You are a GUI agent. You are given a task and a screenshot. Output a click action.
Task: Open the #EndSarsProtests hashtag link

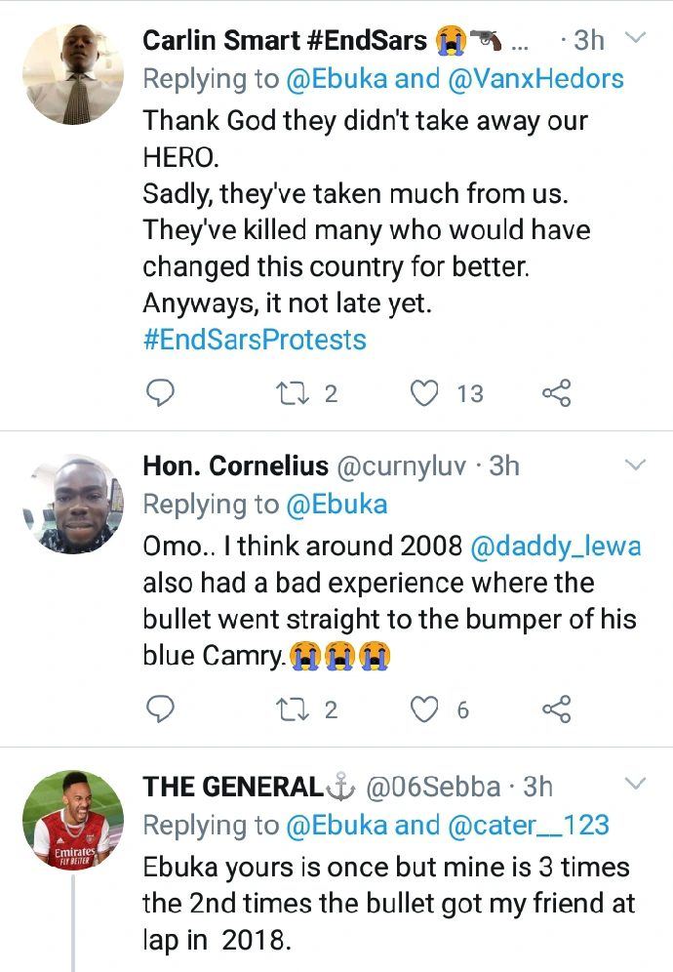(255, 339)
